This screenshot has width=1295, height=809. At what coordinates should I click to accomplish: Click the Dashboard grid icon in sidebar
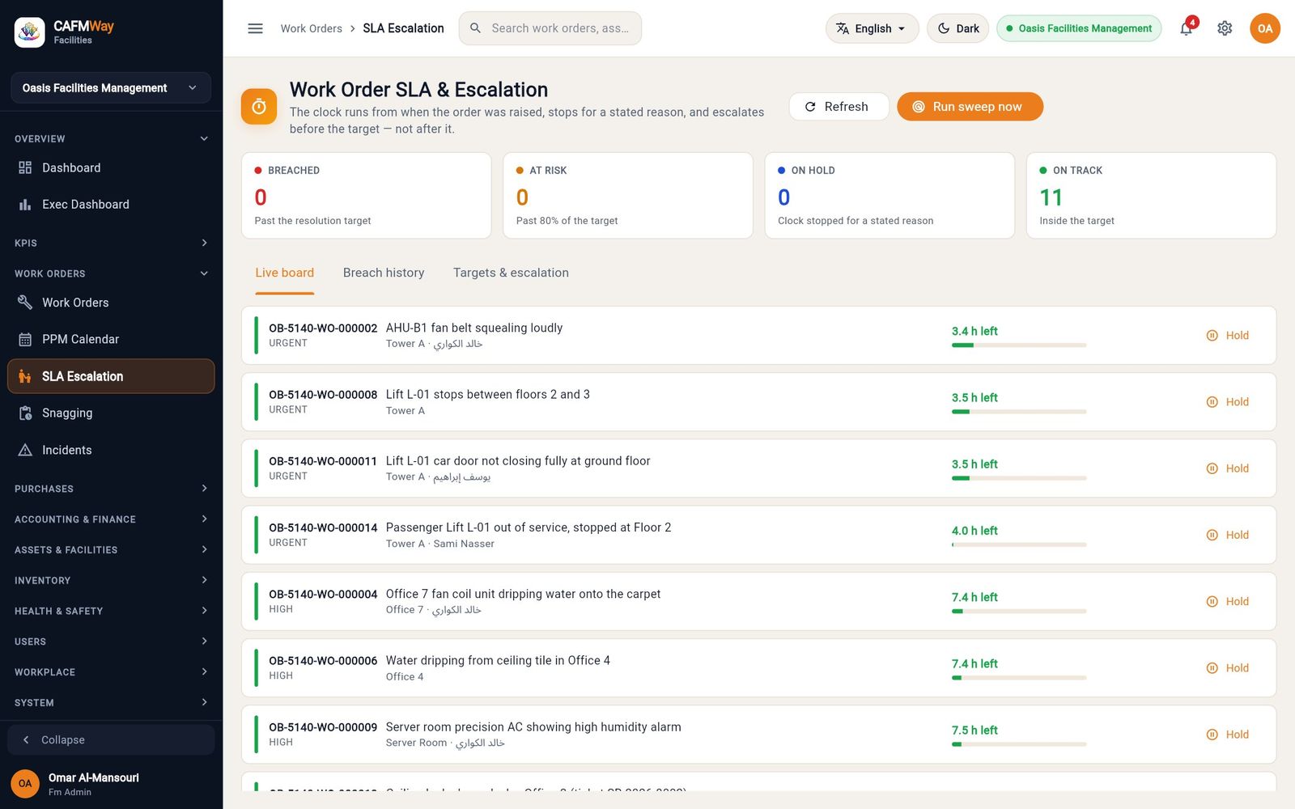[x=25, y=167]
